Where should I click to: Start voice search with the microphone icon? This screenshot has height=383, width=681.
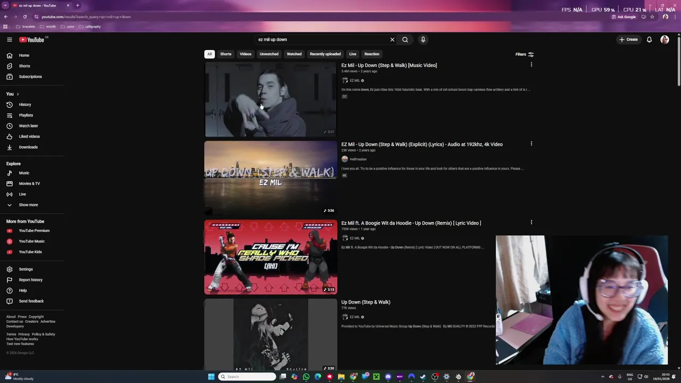423,39
